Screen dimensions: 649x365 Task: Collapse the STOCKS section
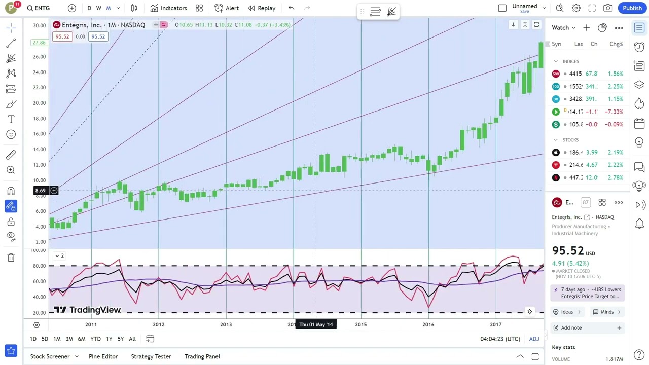tap(556, 140)
